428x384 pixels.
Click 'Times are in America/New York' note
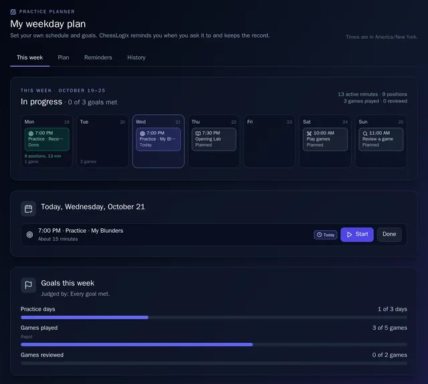(x=382, y=37)
